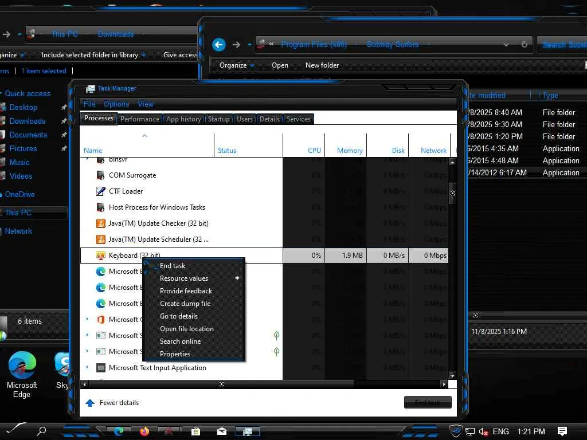
Task: Click forward arrow in Subway Surfers window
Action: coord(236,45)
